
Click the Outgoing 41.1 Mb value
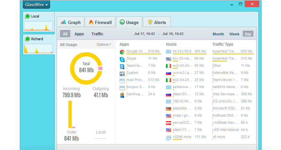pyautogui.click(x=101, y=95)
